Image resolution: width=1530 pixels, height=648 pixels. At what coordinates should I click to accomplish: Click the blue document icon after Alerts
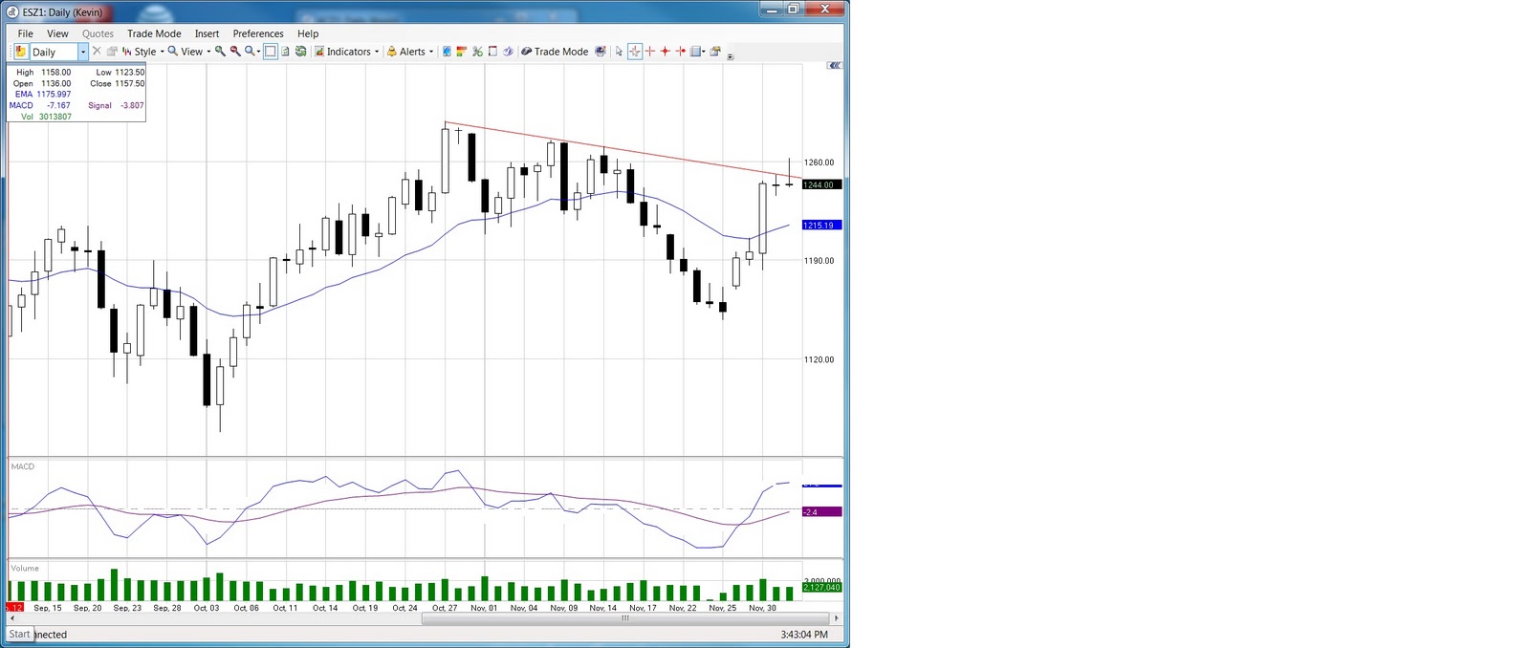pyautogui.click(x=447, y=52)
